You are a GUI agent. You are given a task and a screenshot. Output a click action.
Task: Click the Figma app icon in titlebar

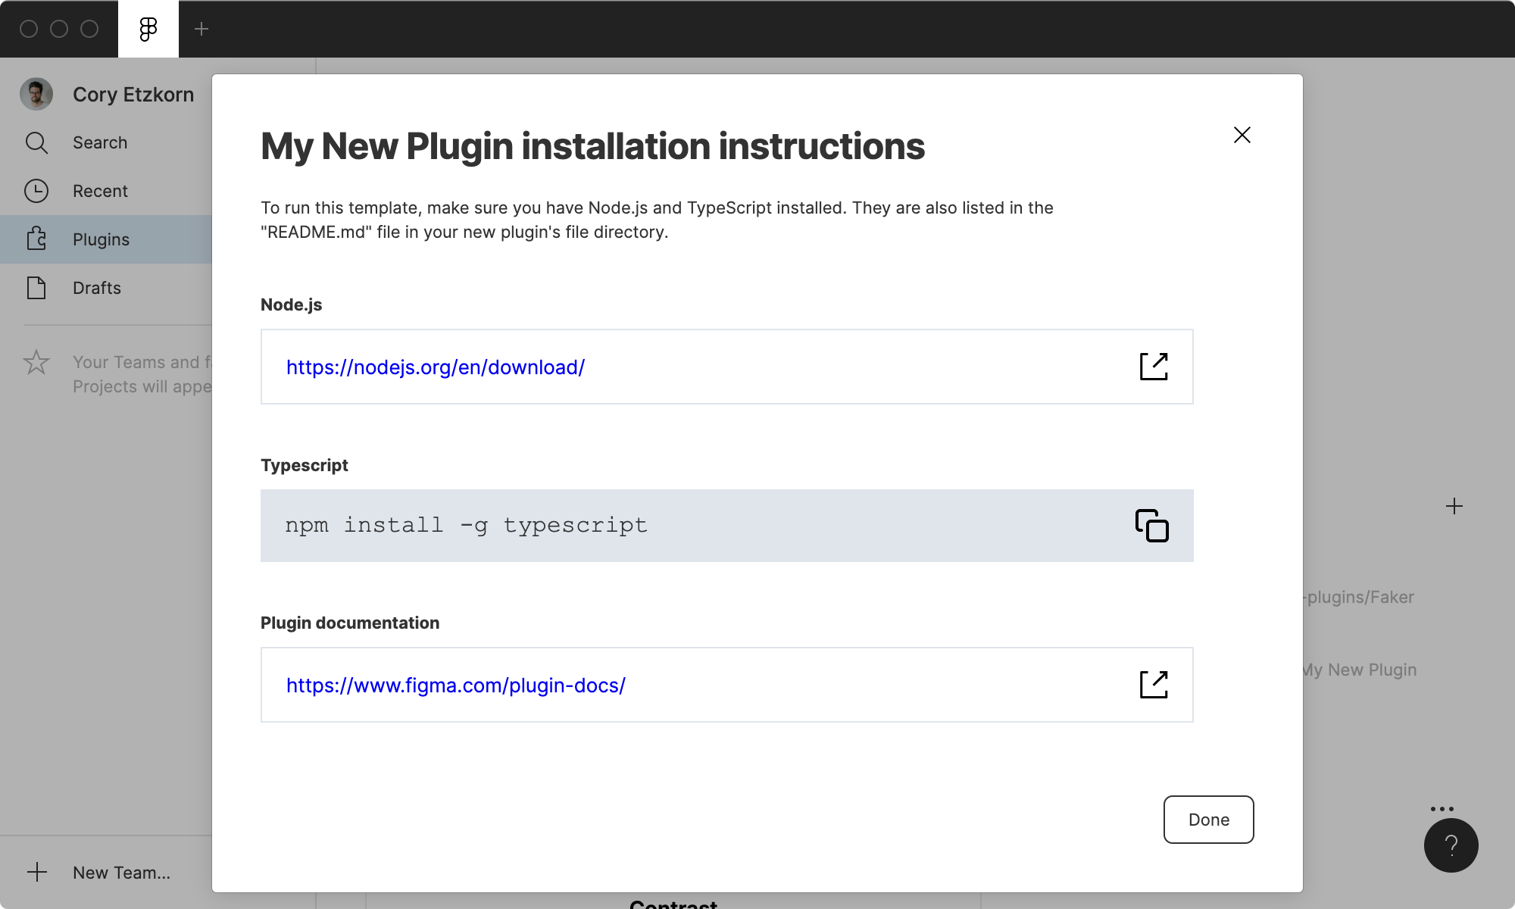tap(147, 30)
